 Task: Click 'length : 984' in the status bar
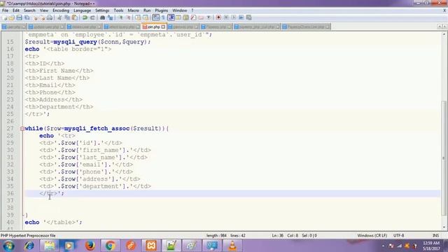point(216,236)
